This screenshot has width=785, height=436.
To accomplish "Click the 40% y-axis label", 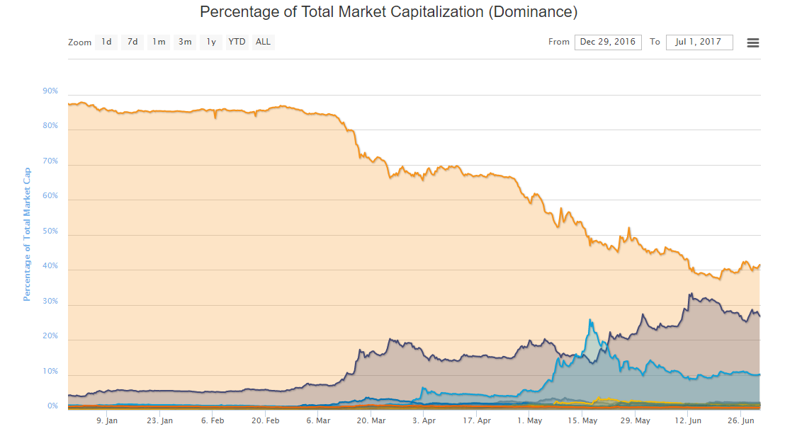I will 51,268.
